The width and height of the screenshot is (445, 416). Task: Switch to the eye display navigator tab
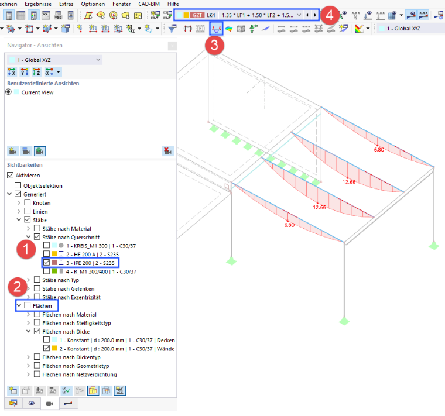32,403
